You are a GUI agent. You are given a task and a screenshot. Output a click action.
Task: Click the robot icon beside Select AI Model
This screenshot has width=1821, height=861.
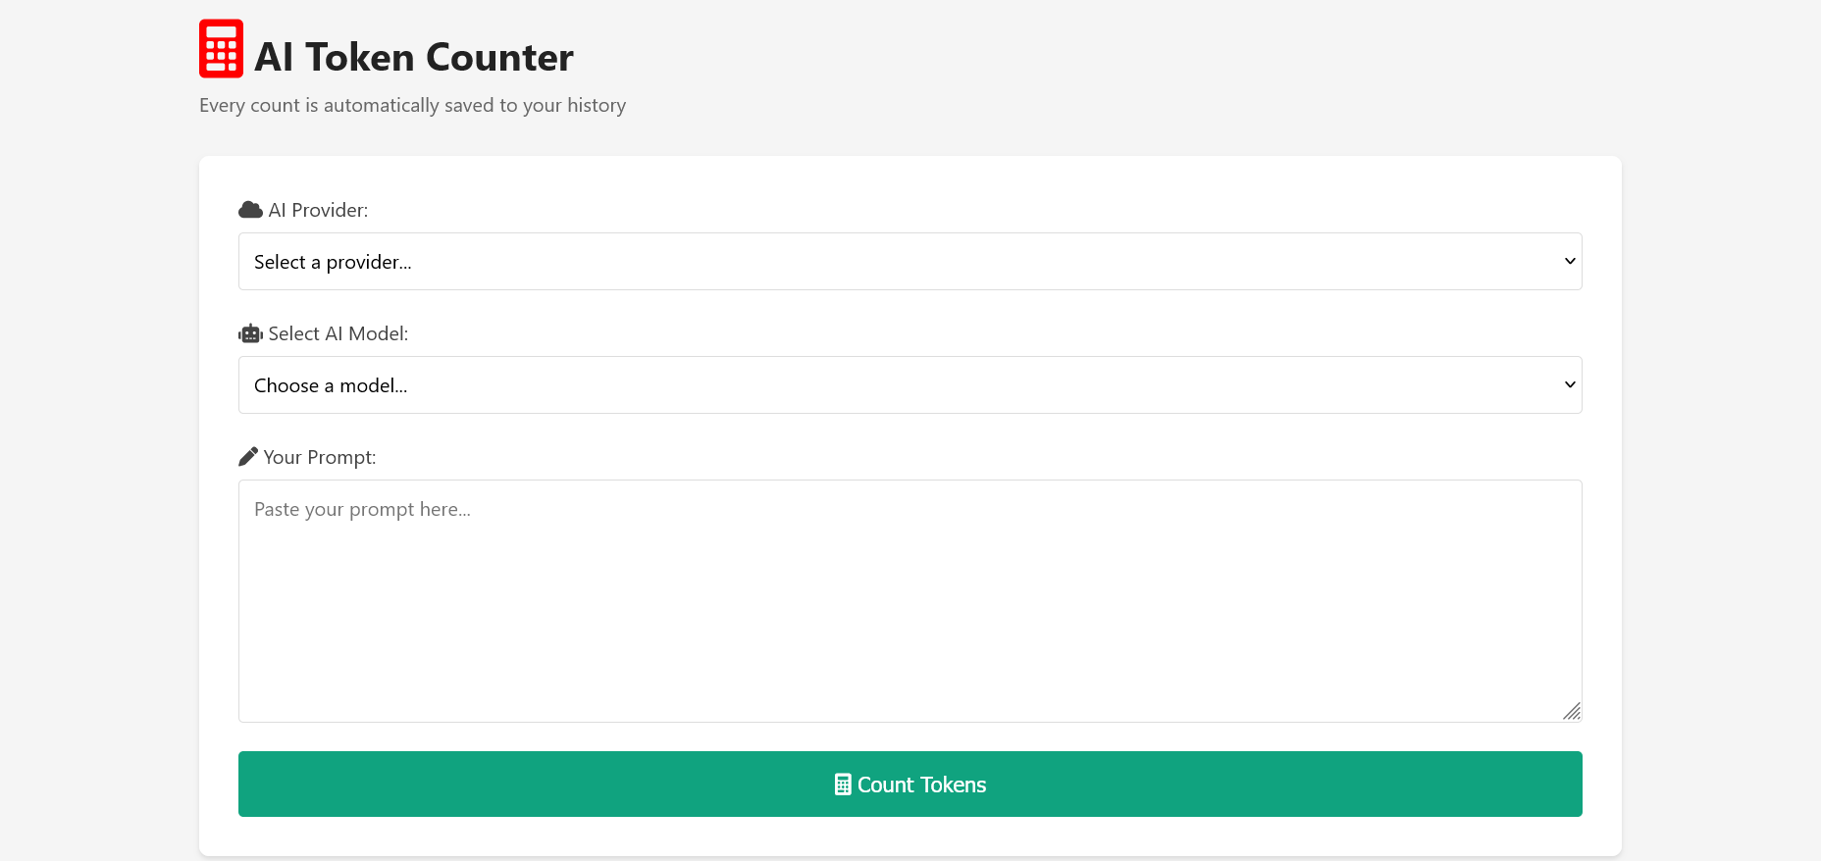[x=249, y=332]
